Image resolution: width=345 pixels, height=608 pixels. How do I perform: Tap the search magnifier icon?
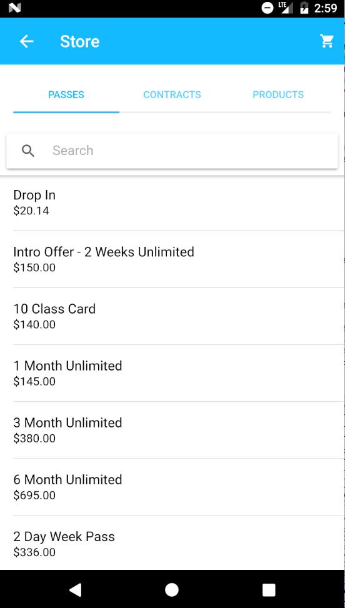pyautogui.click(x=28, y=151)
